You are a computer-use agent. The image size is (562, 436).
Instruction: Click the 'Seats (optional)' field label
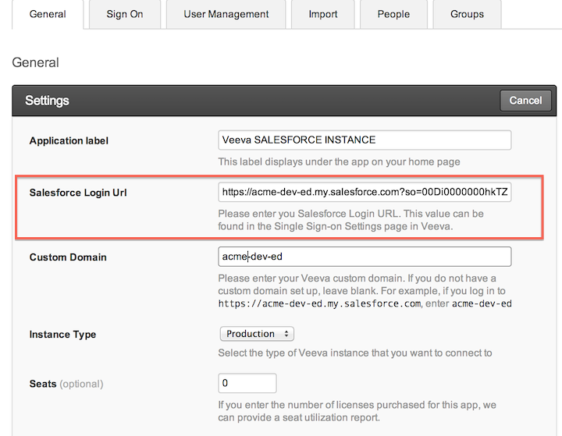click(66, 384)
